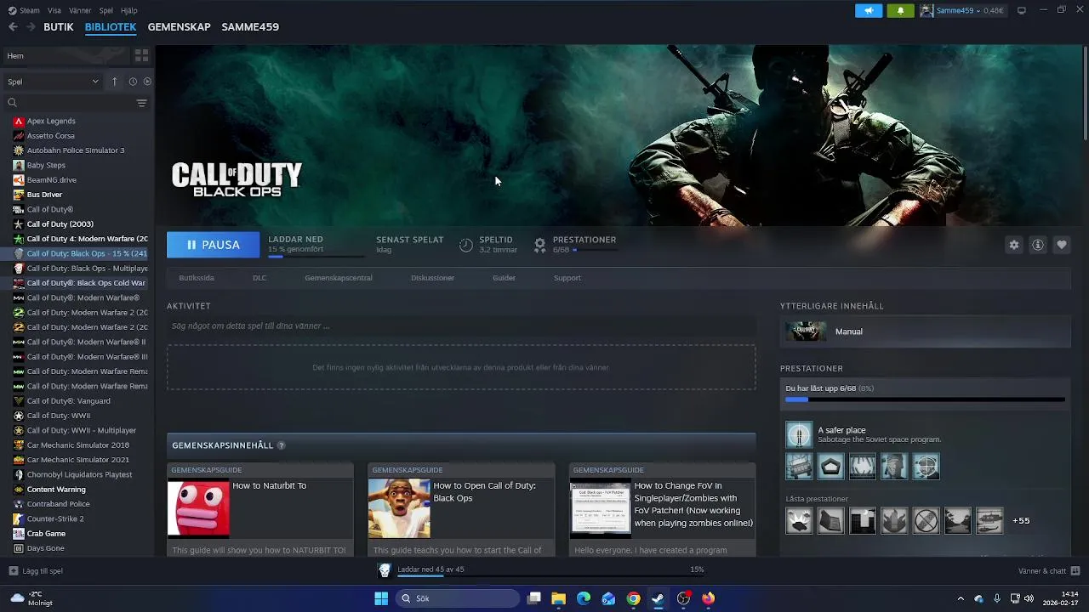
Task: Open the Gemenskapsinnehåll help question mark
Action: tap(281, 445)
